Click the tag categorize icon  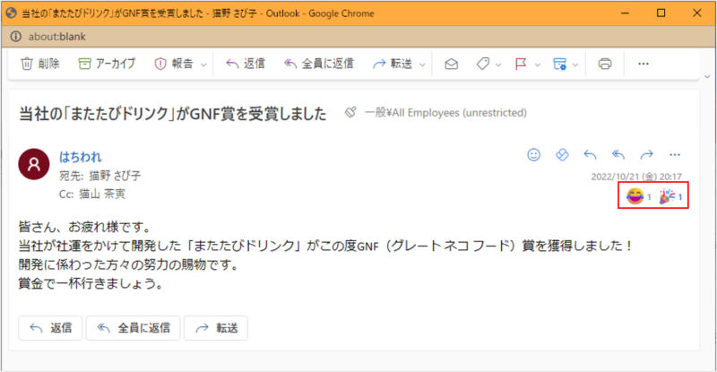pos(482,64)
